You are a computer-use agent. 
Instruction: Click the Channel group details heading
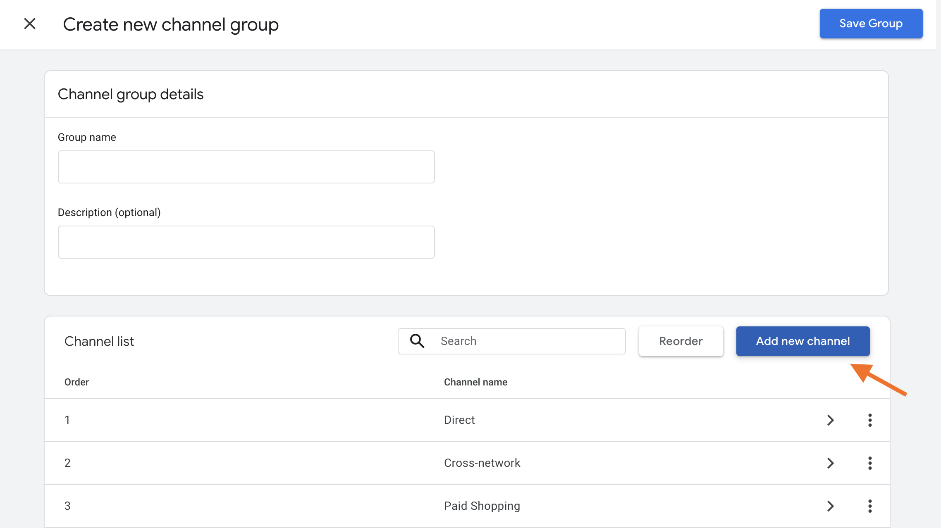[131, 95]
